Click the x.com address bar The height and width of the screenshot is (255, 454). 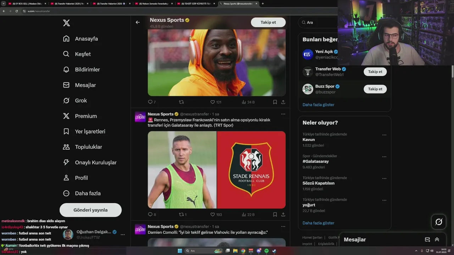tap(177, 11)
